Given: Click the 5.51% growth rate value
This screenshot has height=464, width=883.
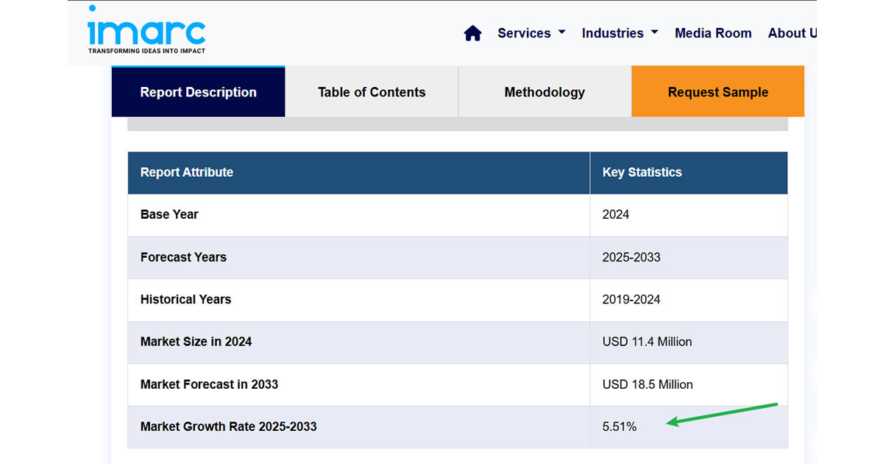Looking at the screenshot, I should tap(620, 426).
